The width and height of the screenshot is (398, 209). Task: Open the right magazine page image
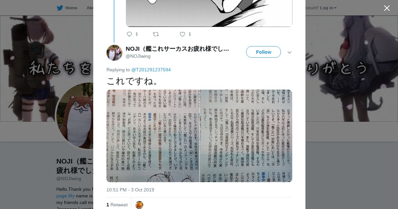[246, 136]
